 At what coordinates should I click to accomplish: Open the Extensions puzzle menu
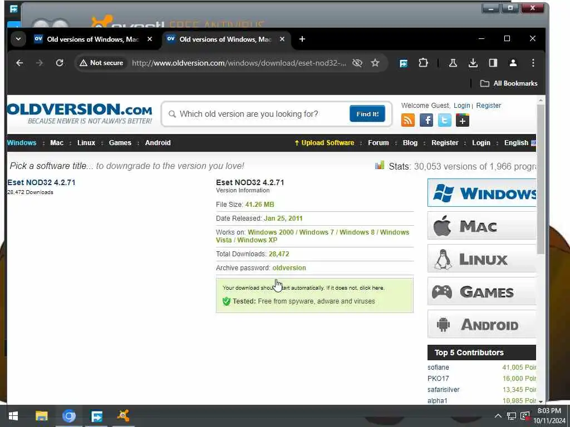tap(423, 63)
